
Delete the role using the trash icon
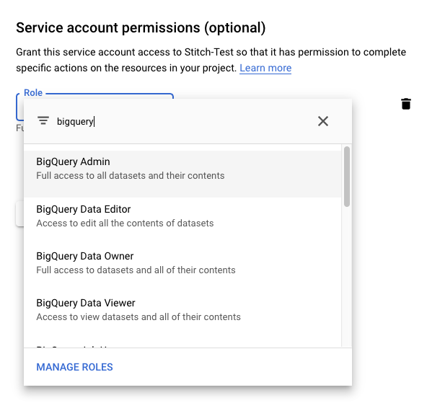(x=406, y=104)
